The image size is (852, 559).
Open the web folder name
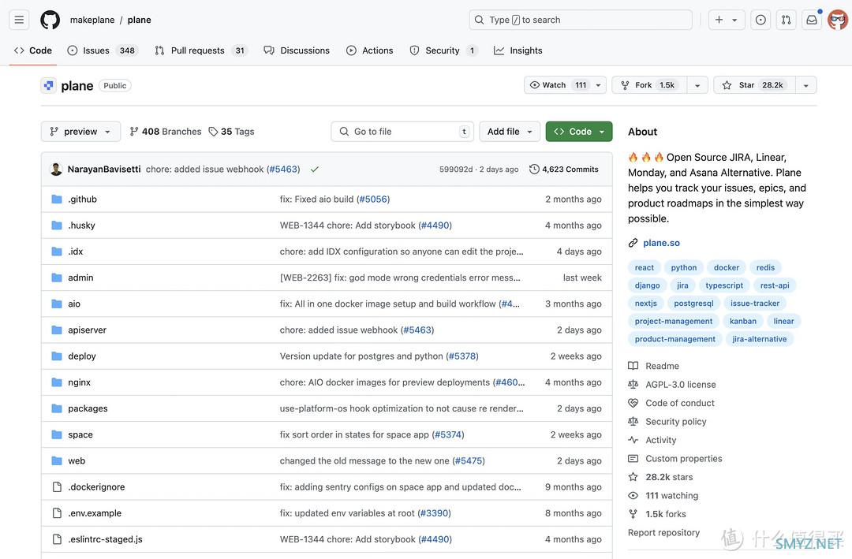click(x=77, y=460)
